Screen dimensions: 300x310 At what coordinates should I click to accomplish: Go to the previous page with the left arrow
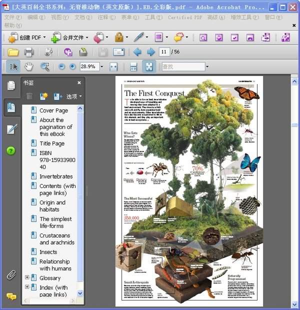tap(137, 52)
